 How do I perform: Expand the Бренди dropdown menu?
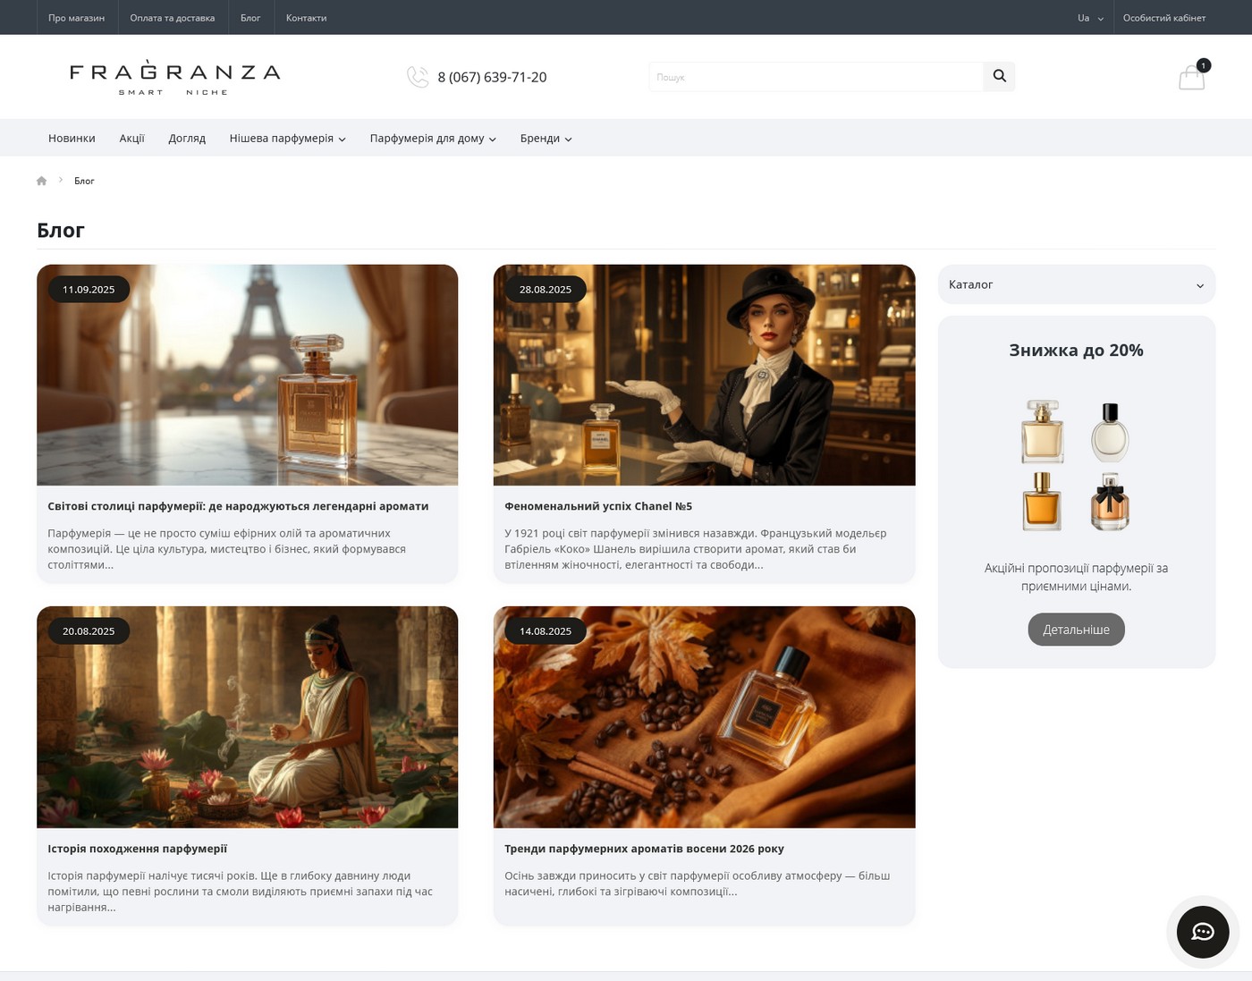[x=546, y=139]
